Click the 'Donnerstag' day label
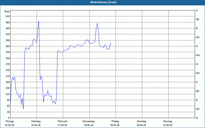 (x=88, y=121)
